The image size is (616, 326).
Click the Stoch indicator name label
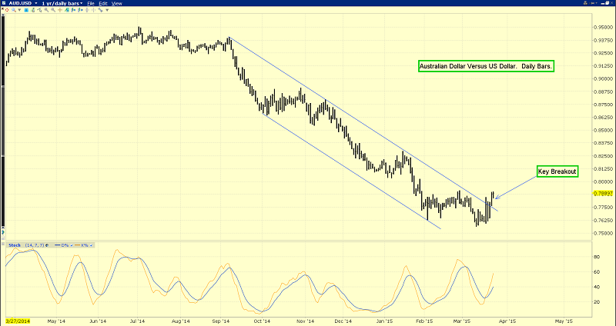pos(15,245)
